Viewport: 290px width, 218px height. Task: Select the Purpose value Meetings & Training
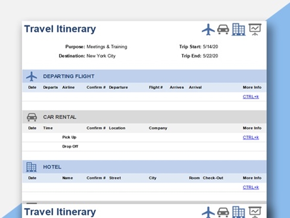107,47
